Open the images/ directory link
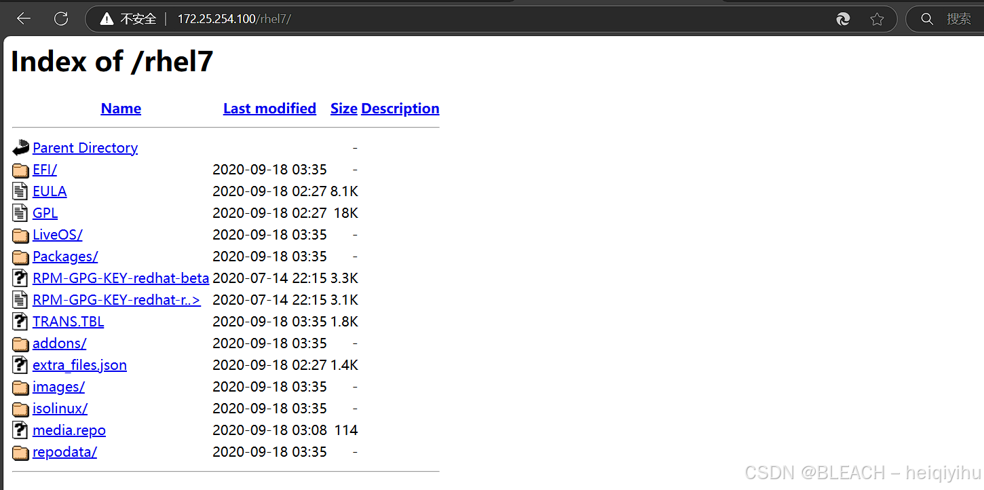 point(58,387)
